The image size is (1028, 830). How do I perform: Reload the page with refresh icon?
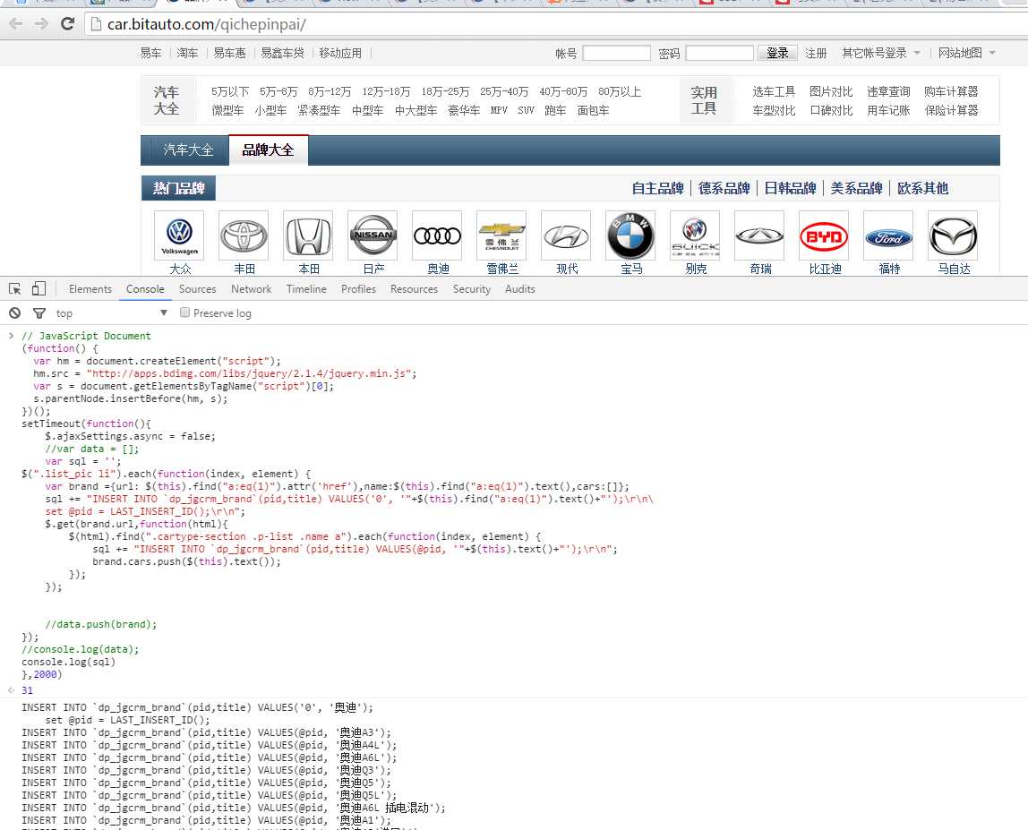click(67, 24)
